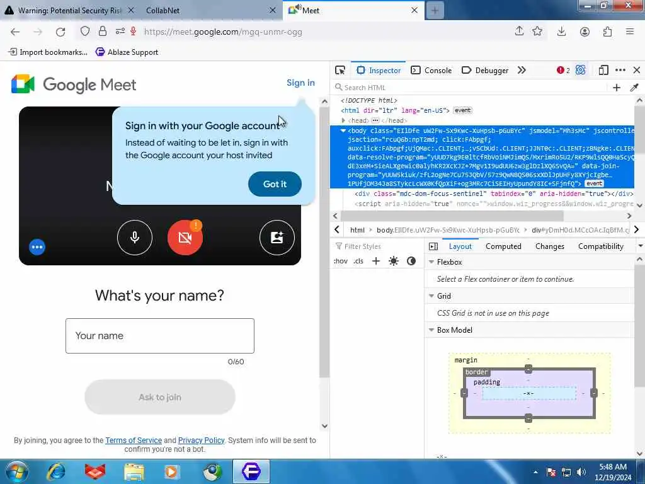Open the Privacy Policy link
The image size is (645, 484).
pyautogui.click(x=201, y=441)
